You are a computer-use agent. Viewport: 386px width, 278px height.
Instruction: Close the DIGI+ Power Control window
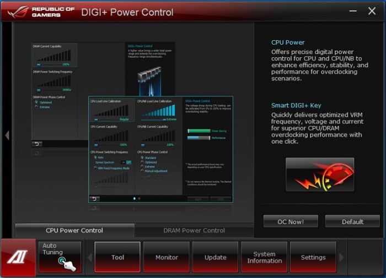pos(372,12)
